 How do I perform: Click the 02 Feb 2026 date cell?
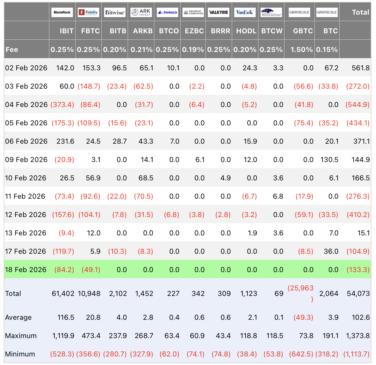[26, 68]
